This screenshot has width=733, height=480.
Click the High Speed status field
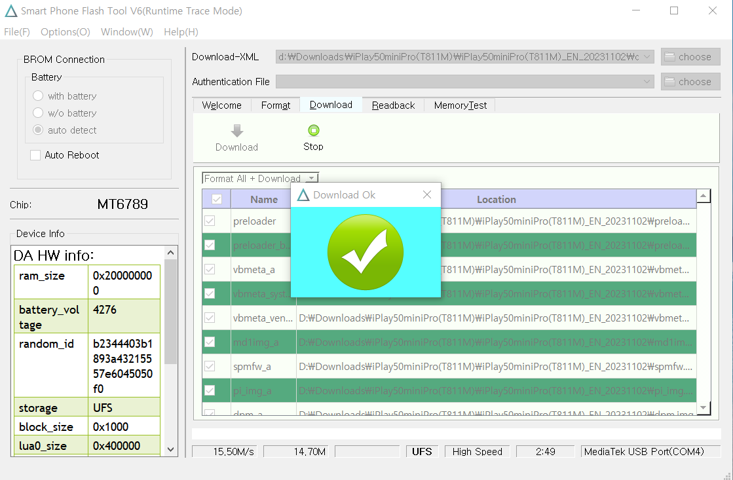478,451
